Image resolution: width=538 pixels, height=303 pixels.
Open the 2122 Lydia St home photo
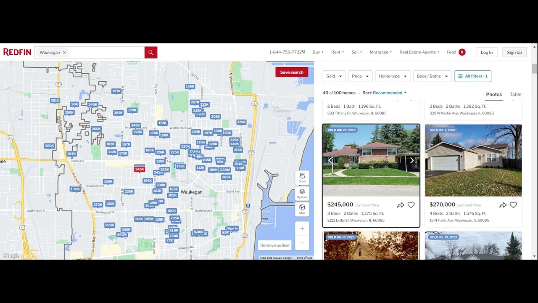(x=371, y=160)
